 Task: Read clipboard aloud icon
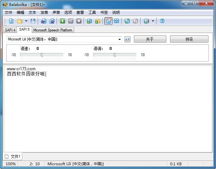point(89,21)
